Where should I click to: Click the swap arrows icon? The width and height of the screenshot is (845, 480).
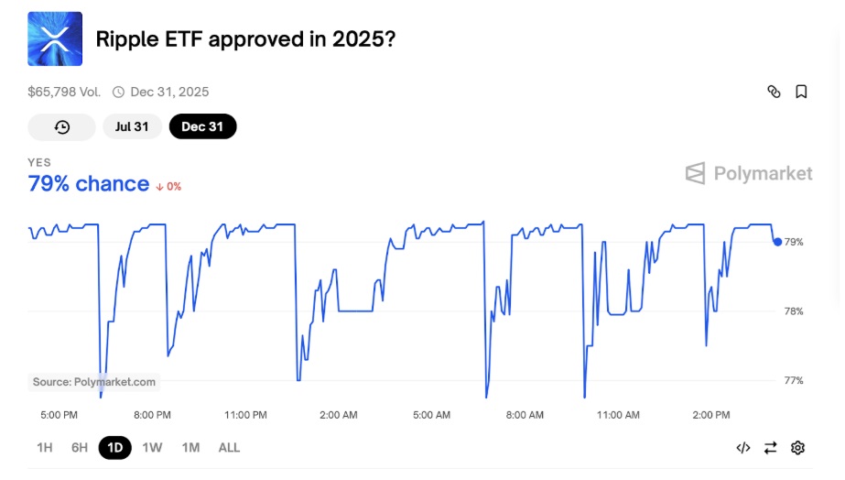pyautogui.click(x=770, y=448)
